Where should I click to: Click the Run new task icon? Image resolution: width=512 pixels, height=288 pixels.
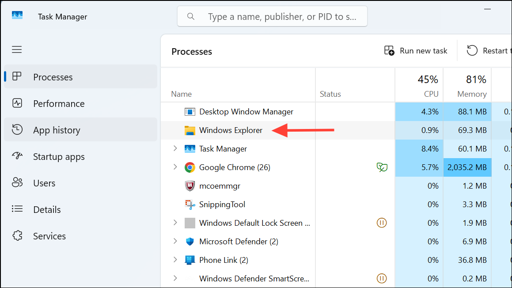(x=389, y=51)
